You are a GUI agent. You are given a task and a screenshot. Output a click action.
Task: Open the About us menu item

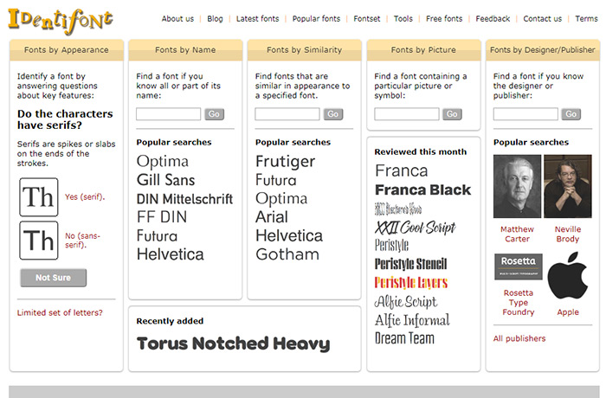(x=177, y=18)
